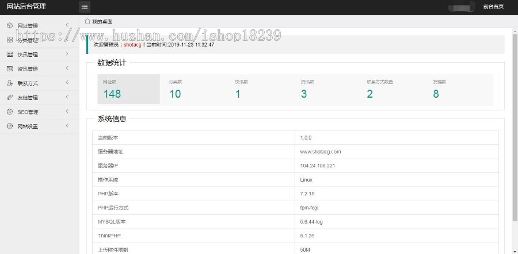Click the SEO管理 sidebar icon
Image resolution: width=518 pixels, height=254 pixels.
pos(10,111)
